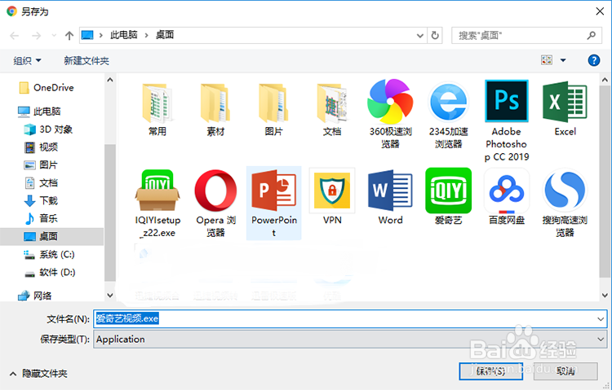Open recent locations dropdown arrow

tap(54, 36)
